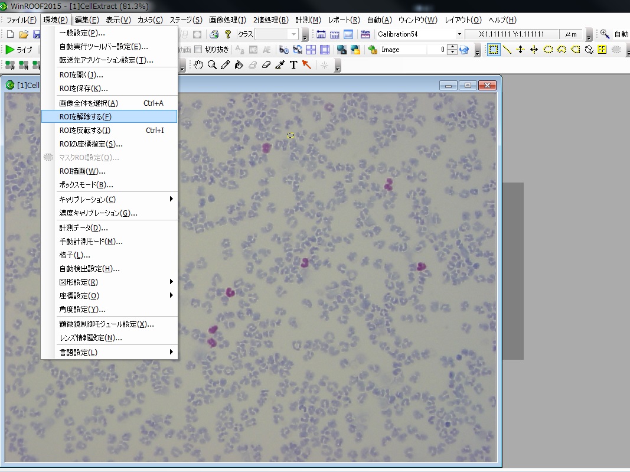Toggle the 切り抜き checkbox
Viewport: 630px width, 472px height.
[198, 50]
